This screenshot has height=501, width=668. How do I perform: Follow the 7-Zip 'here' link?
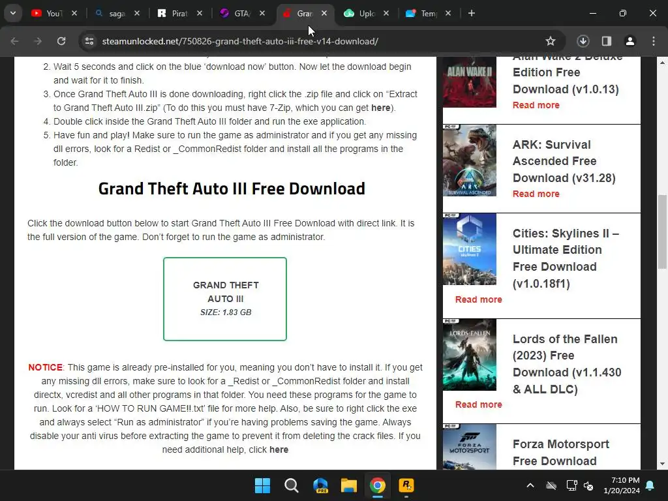click(380, 108)
